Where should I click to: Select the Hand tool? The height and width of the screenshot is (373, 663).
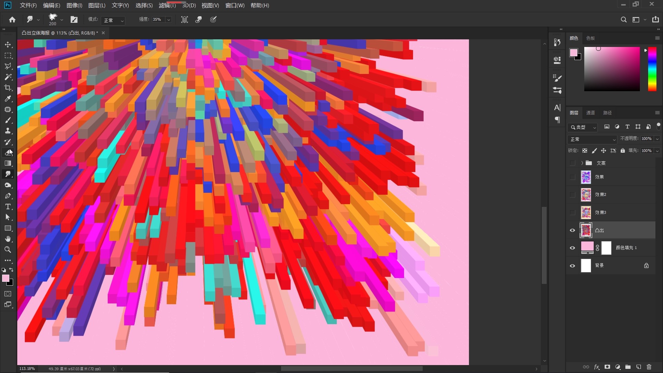coord(8,239)
